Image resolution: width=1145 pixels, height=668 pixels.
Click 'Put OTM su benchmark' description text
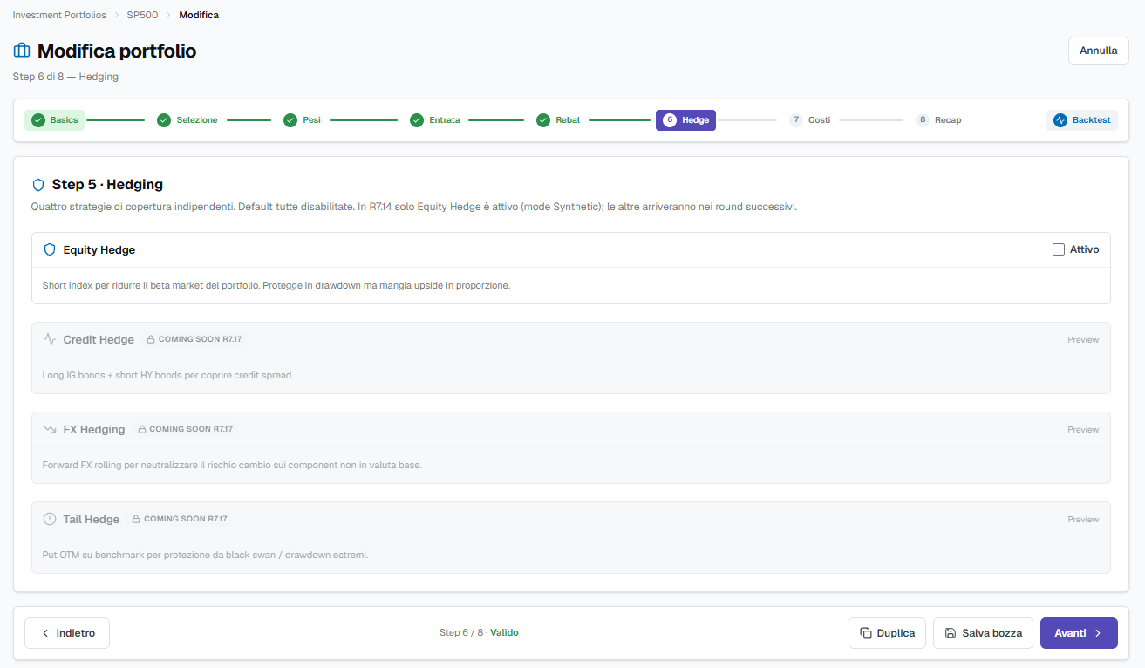click(x=205, y=555)
